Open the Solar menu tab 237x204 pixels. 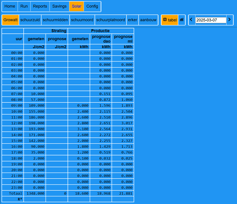[x=76, y=6]
